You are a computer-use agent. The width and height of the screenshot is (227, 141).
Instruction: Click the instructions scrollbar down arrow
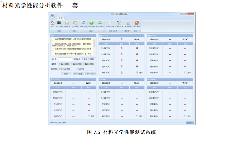(94, 54)
